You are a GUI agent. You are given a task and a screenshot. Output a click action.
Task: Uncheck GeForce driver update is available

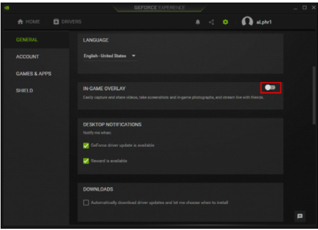coord(86,145)
